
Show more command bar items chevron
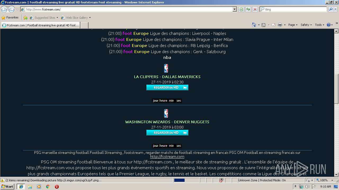(337, 23)
